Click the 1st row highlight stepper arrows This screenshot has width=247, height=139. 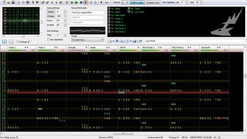click(x=186, y=2)
